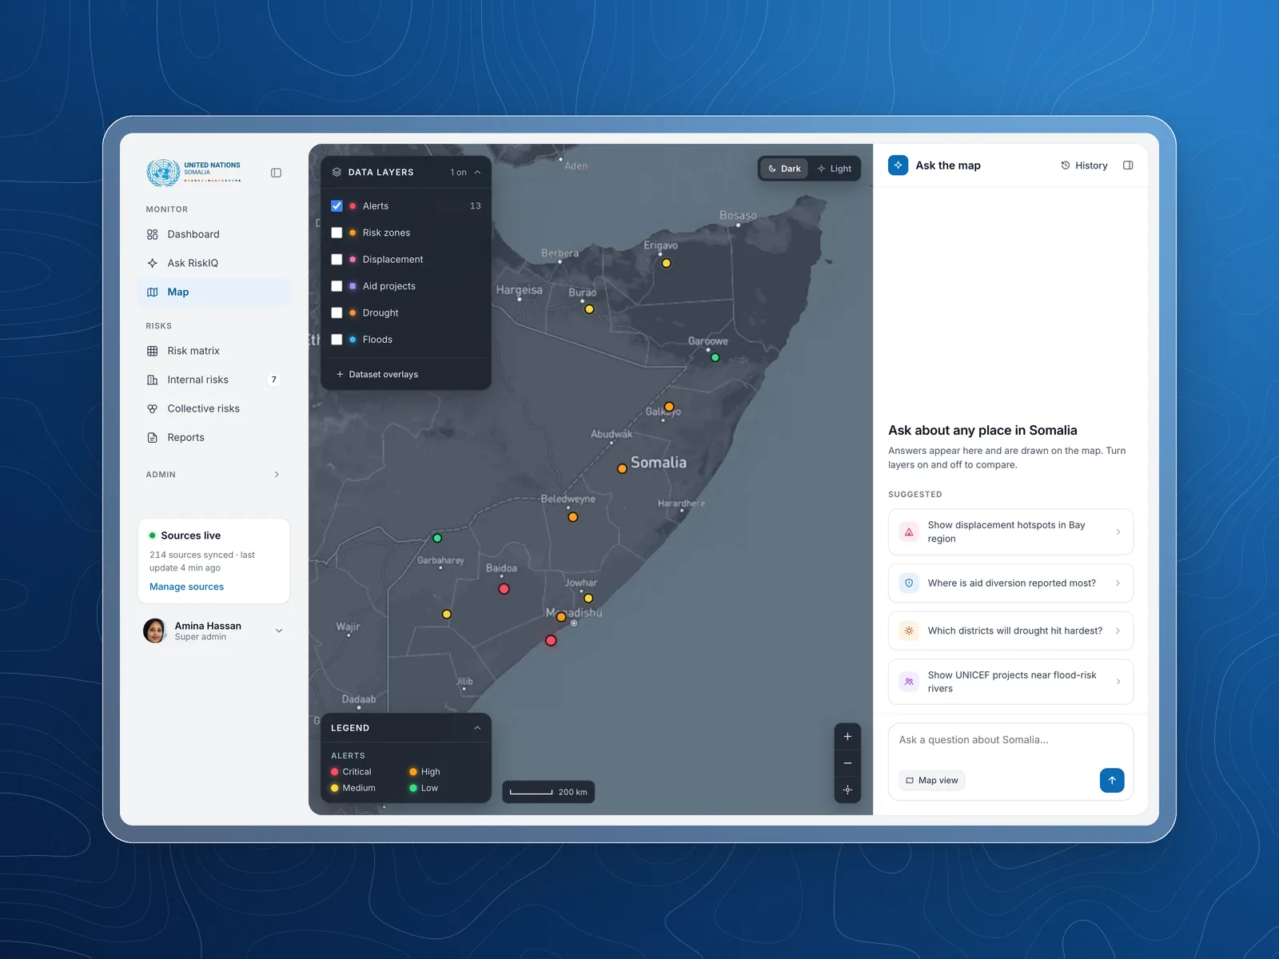Viewport: 1279px width, 959px height.
Task: Turn on the Drought layer checkbox
Action: (x=337, y=312)
